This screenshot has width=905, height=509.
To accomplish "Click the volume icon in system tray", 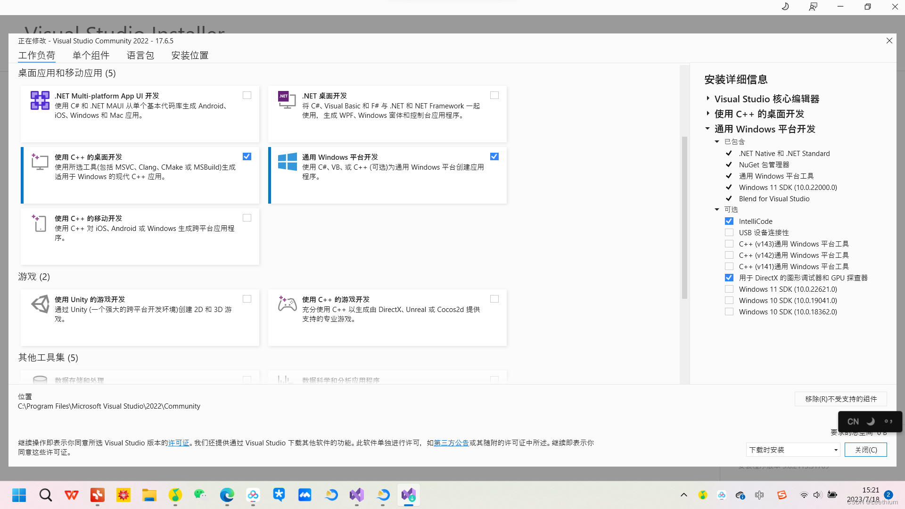I will pyautogui.click(x=817, y=495).
